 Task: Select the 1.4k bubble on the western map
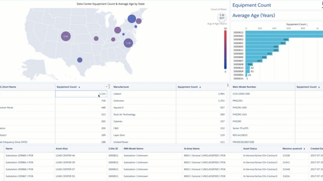[65, 36]
